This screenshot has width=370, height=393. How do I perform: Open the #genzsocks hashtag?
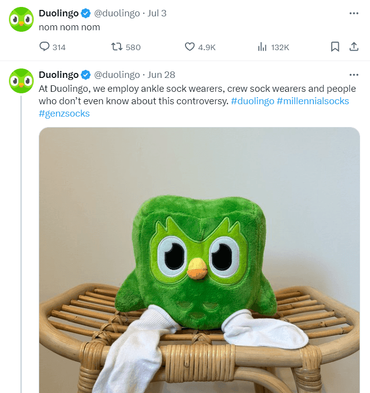(x=64, y=114)
